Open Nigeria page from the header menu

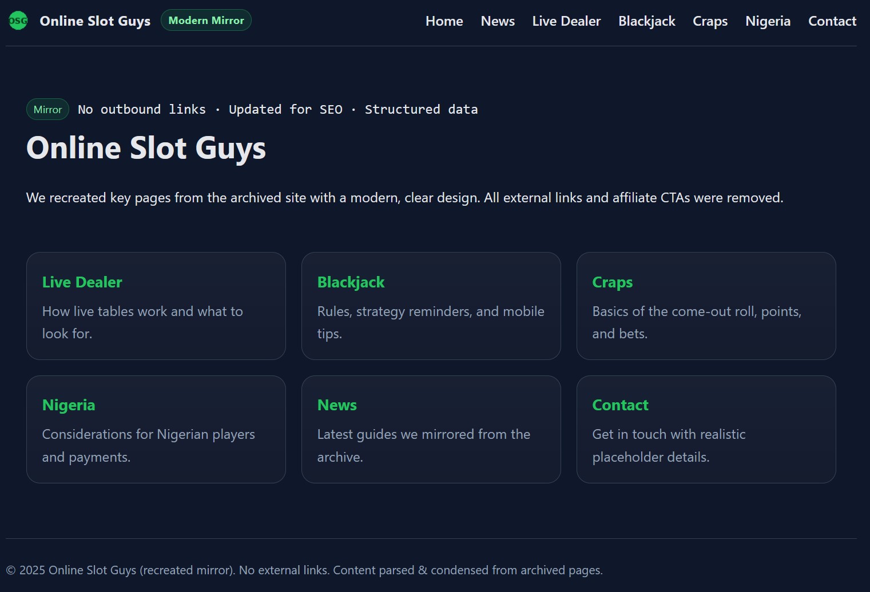click(768, 21)
